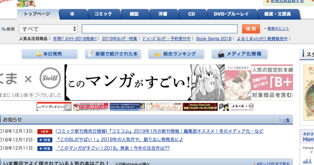Open the すべて search category dropdown
The image size is (314, 165).
(x=48, y=29)
